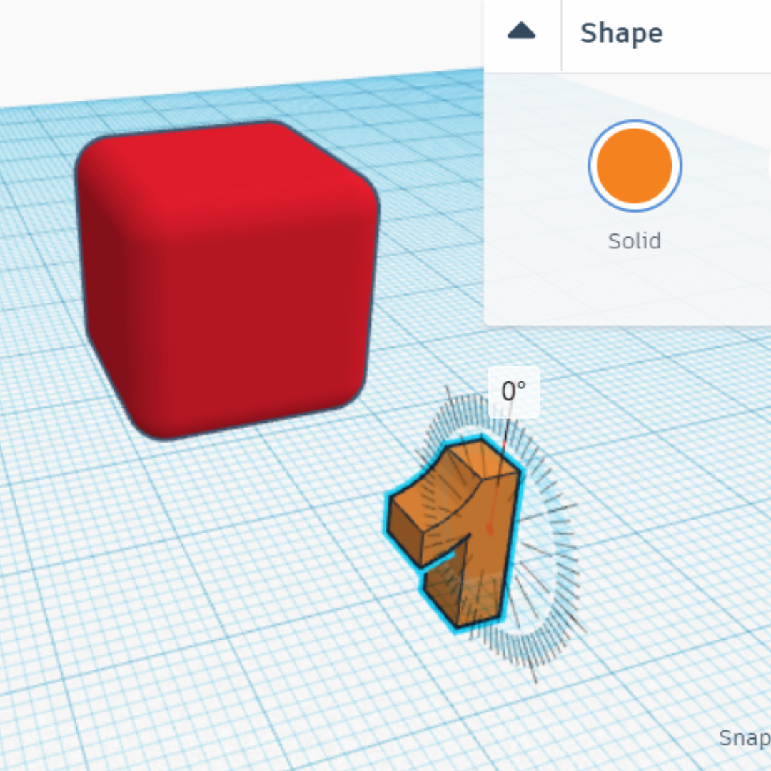Click the center point of the rotation protractor

click(x=489, y=530)
